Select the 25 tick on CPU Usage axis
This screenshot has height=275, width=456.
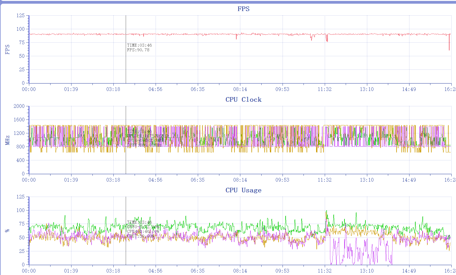(x=22, y=251)
